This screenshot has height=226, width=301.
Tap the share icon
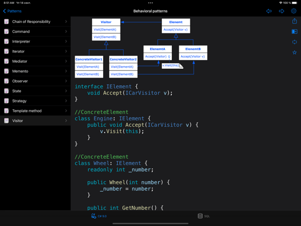[294, 21]
